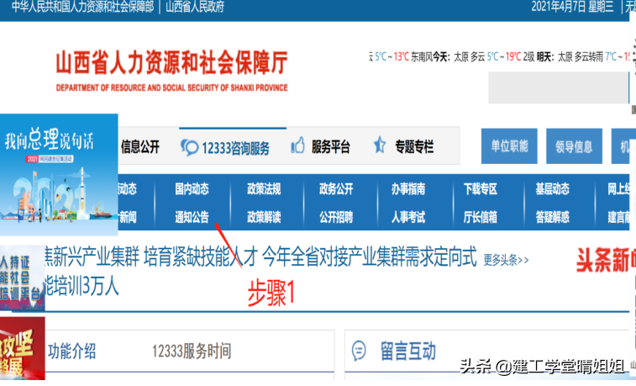636x386 pixels.
Task: Open the 通知公告 menu item
Action: [192, 217]
